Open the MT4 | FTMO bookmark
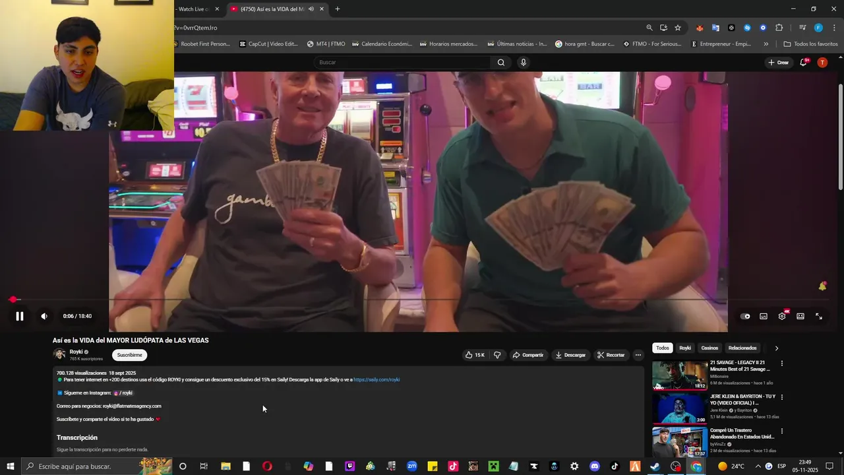This screenshot has width=844, height=475. pos(326,44)
